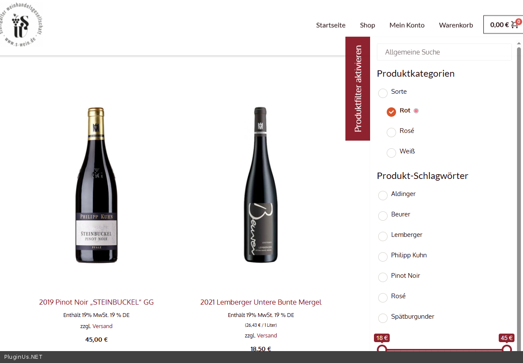Toggle the Sorte parent category
Image resolution: width=523 pixels, height=363 pixels.
pyautogui.click(x=383, y=93)
